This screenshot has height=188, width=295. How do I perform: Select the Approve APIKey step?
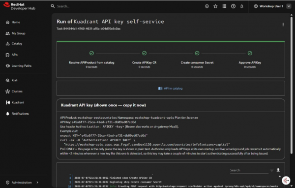pos(250,63)
